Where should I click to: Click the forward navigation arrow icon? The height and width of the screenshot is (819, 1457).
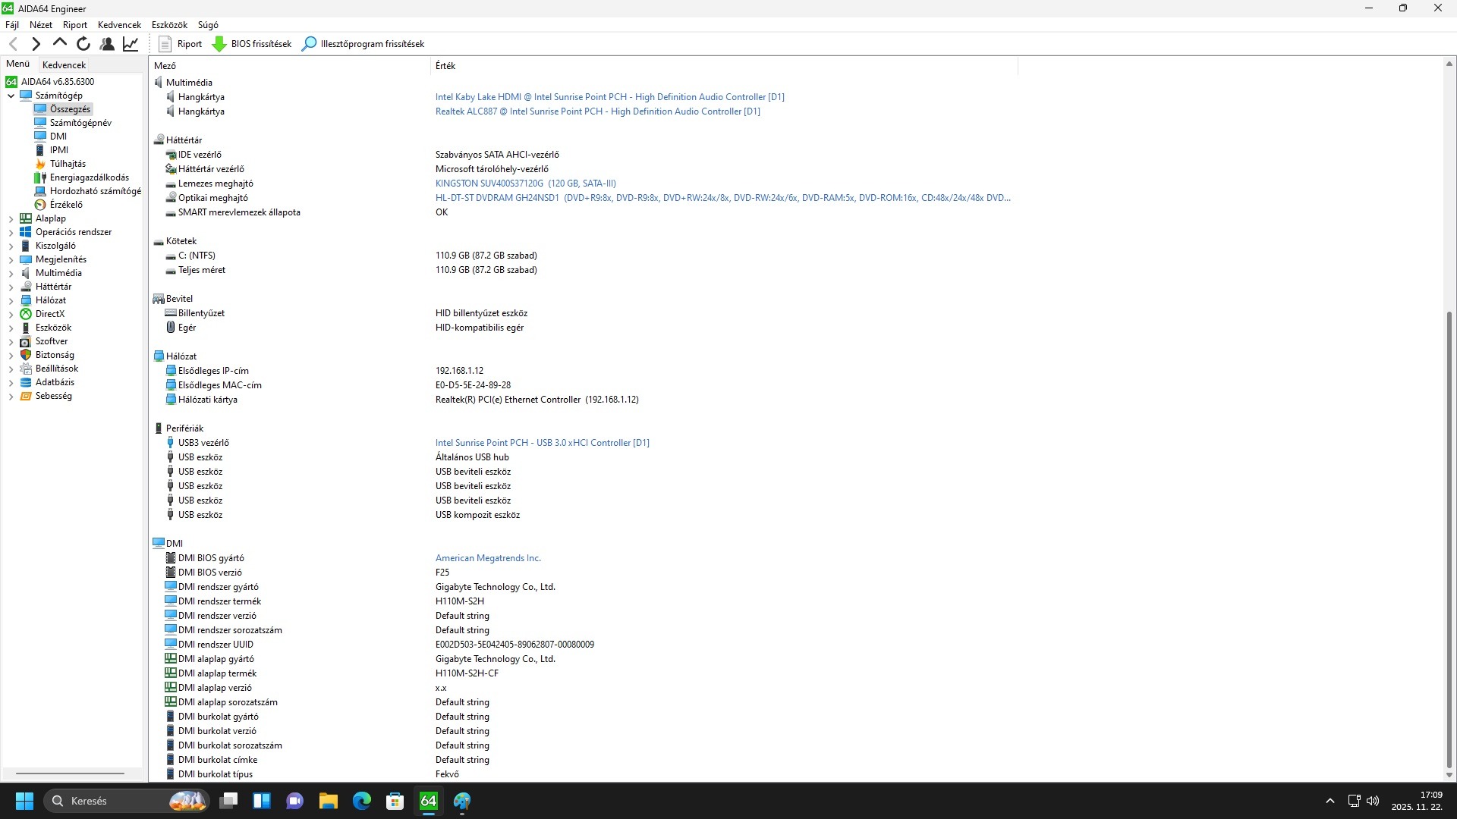click(x=36, y=44)
